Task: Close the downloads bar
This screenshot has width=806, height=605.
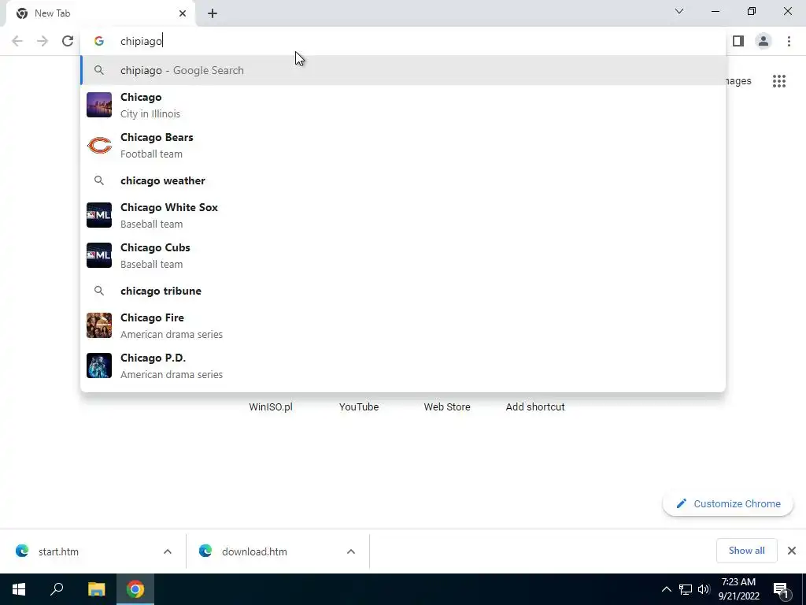Action: [x=792, y=551]
